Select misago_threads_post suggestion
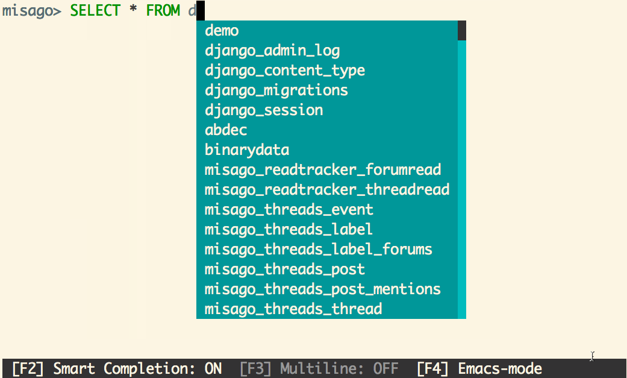This screenshot has width=627, height=378. click(327, 269)
